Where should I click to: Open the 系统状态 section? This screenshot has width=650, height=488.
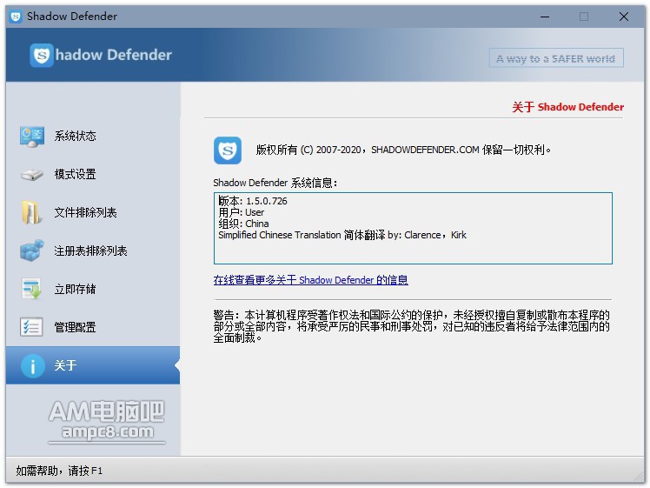(x=93, y=136)
